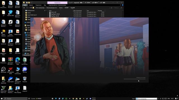Click inside the taskbar Поиск search box
Image resolution: width=179 pixels, height=100 pixels.
pos(15,99)
